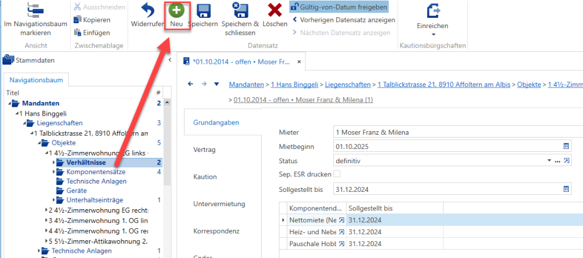This screenshot has width=583, height=258.
Task: Navigate back with left arrow
Action: click(191, 84)
